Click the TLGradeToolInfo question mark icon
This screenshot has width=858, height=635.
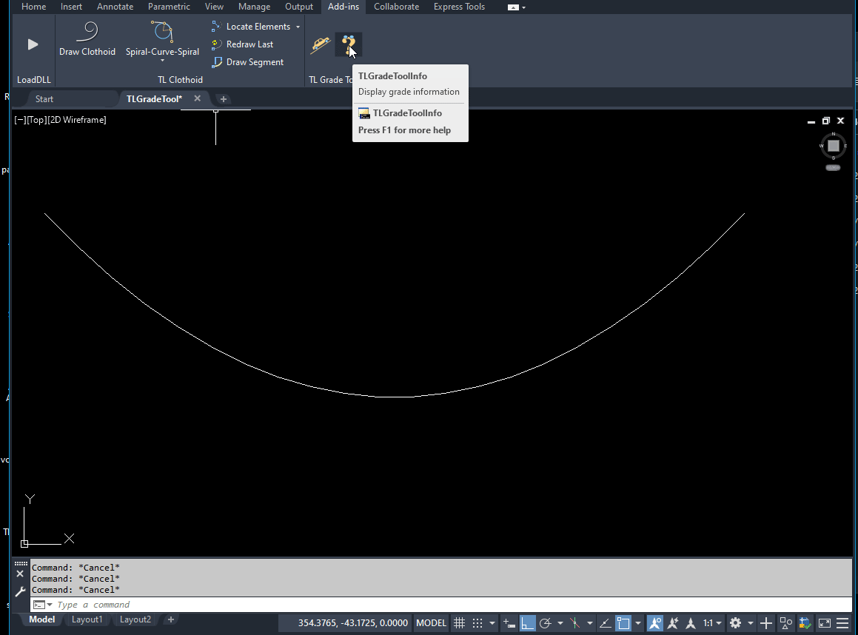click(x=349, y=44)
